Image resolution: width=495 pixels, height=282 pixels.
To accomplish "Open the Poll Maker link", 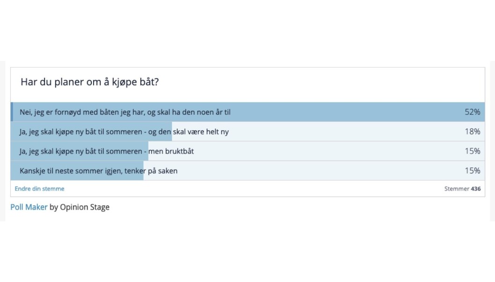I will pyautogui.click(x=29, y=207).
